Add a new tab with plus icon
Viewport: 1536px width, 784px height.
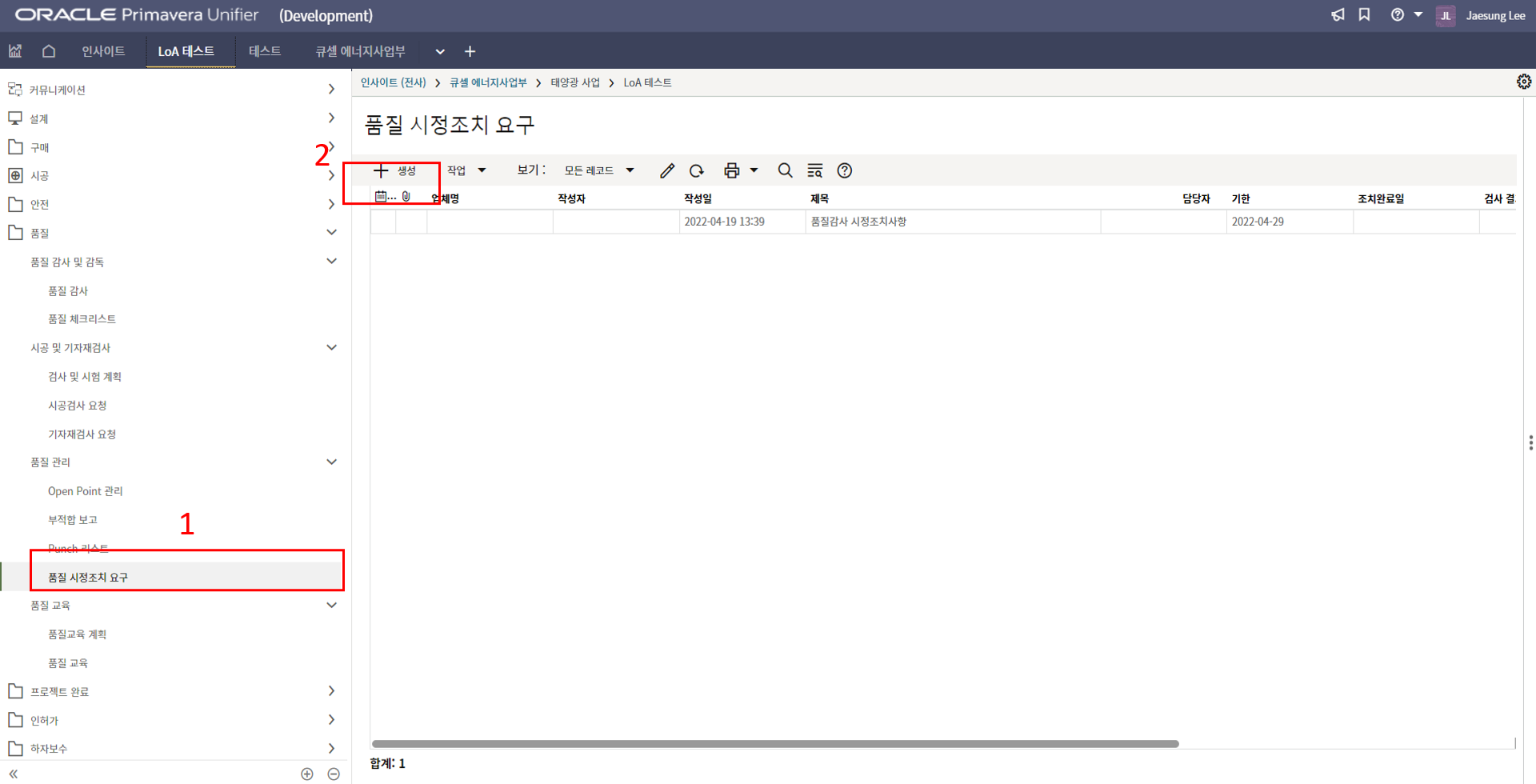click(x=470, y=51)
